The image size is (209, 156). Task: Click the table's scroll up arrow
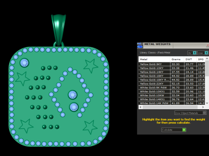[x=207, y=58]
